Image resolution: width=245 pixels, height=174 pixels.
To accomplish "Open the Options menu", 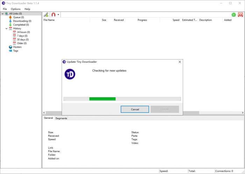I will pyautogui.click(x=16, y=9).
